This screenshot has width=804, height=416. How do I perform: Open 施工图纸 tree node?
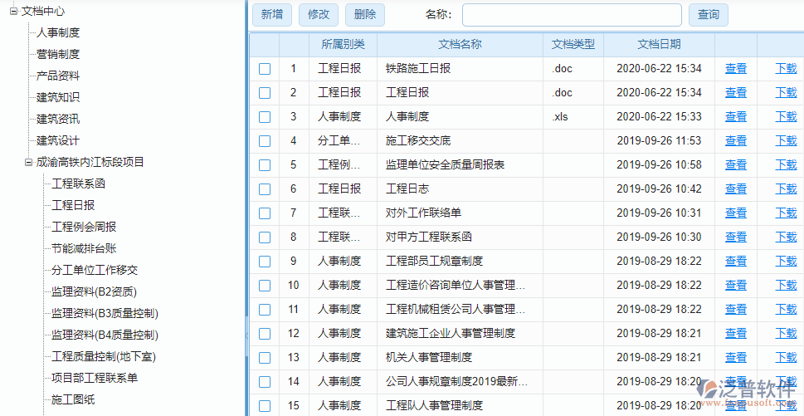pyautogui.click(x=73, y=399)
